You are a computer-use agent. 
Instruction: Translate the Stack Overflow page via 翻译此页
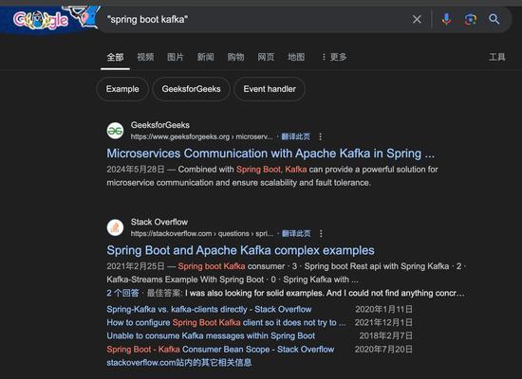tap(296, 234)
